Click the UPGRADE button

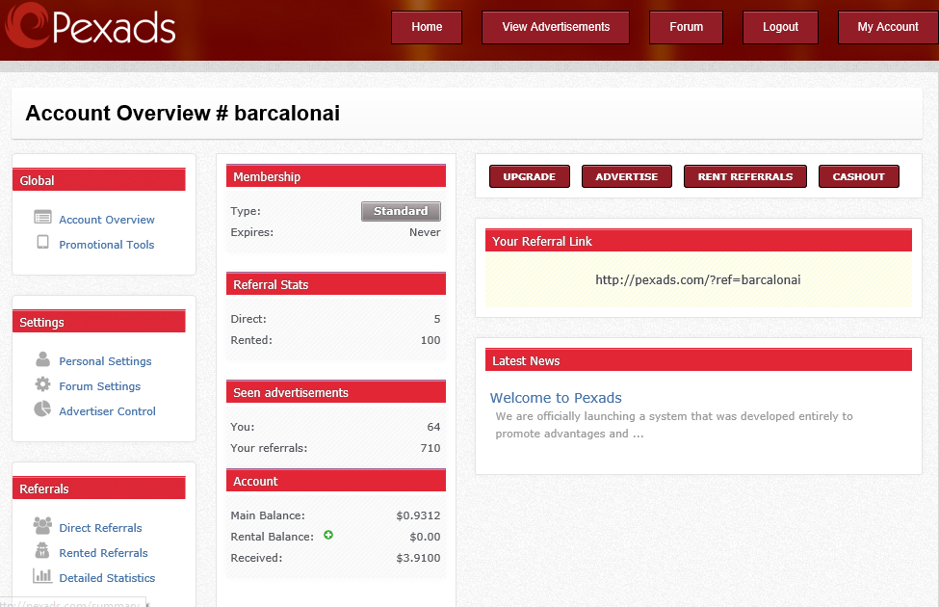(x=530, y=176)
